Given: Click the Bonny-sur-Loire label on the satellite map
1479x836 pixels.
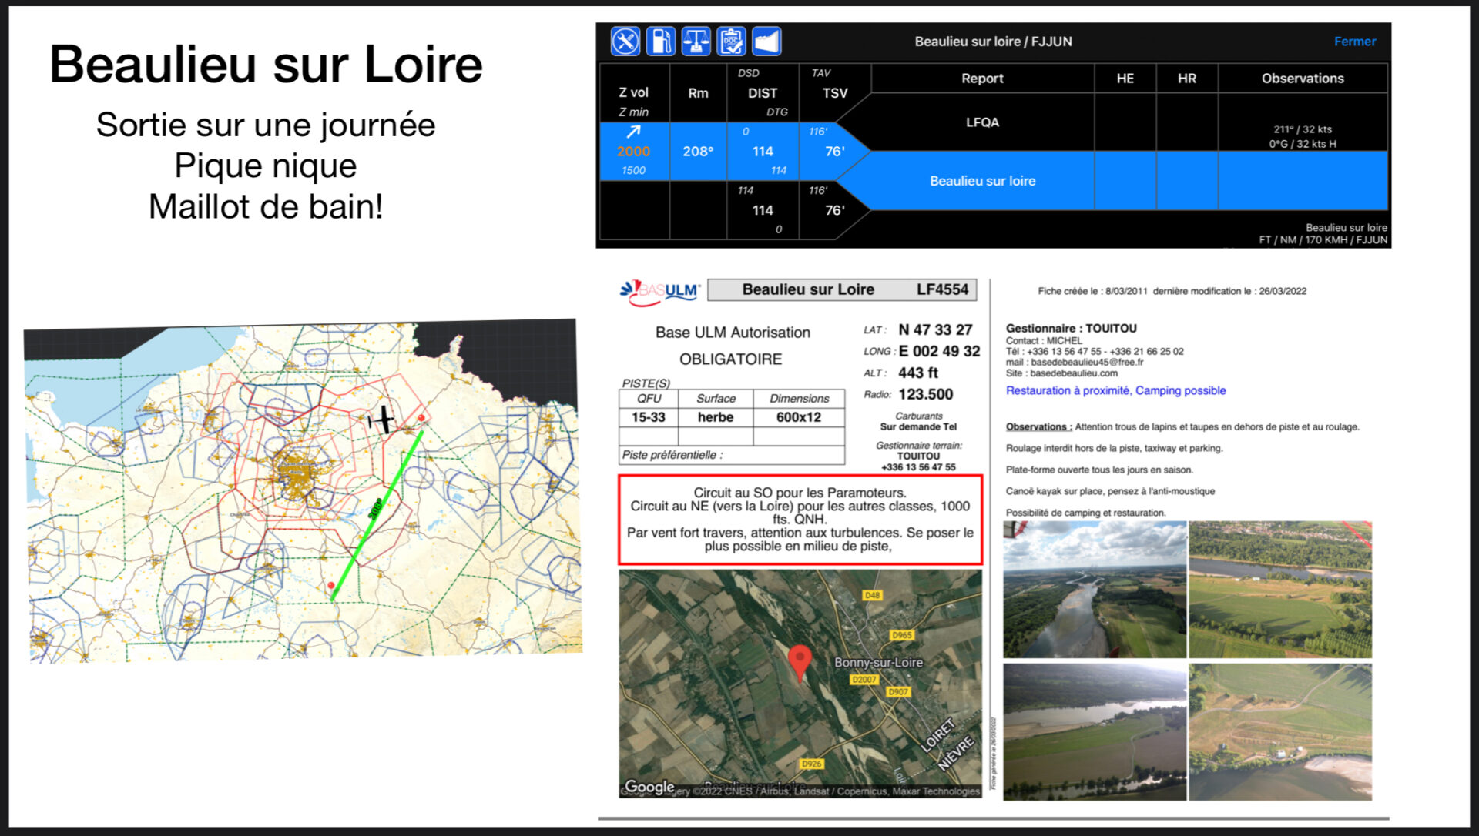Looking at the screenshot, I should pyautogui.click(x=878, y=662).
